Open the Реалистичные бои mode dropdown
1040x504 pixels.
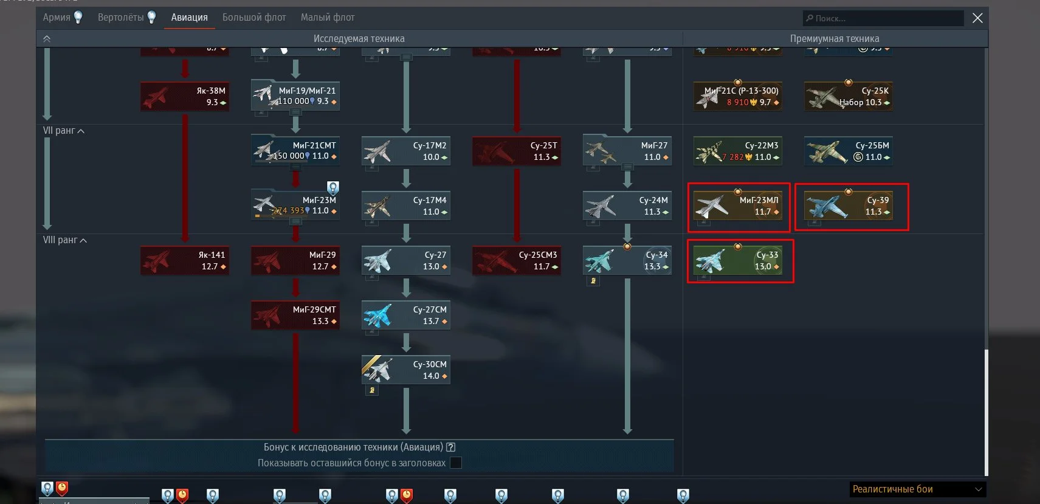click(917, 489)
